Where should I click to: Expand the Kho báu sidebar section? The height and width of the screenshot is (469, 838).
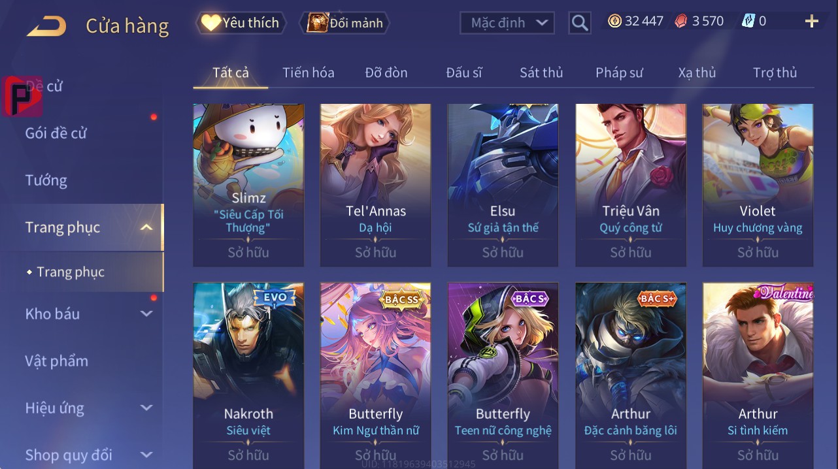tap(146, 314)
